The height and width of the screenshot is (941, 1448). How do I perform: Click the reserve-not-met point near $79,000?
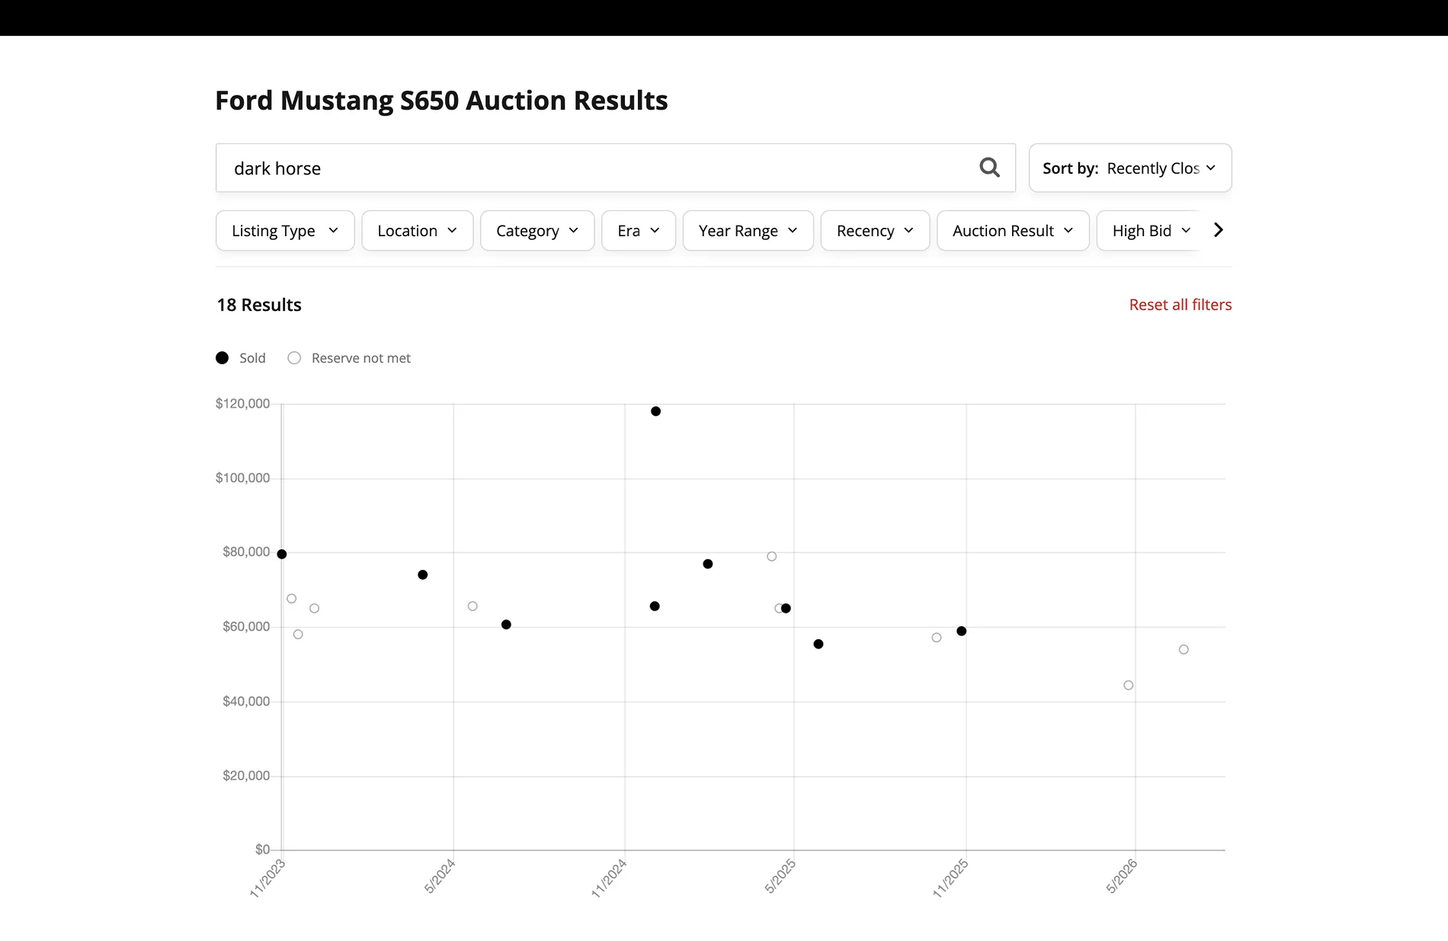coord(772,556)
